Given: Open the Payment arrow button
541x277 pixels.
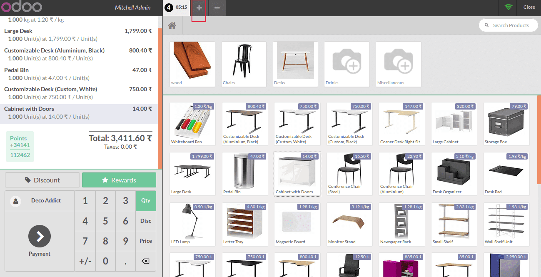Looking at the screenshot, I should (x=40, y=237).
